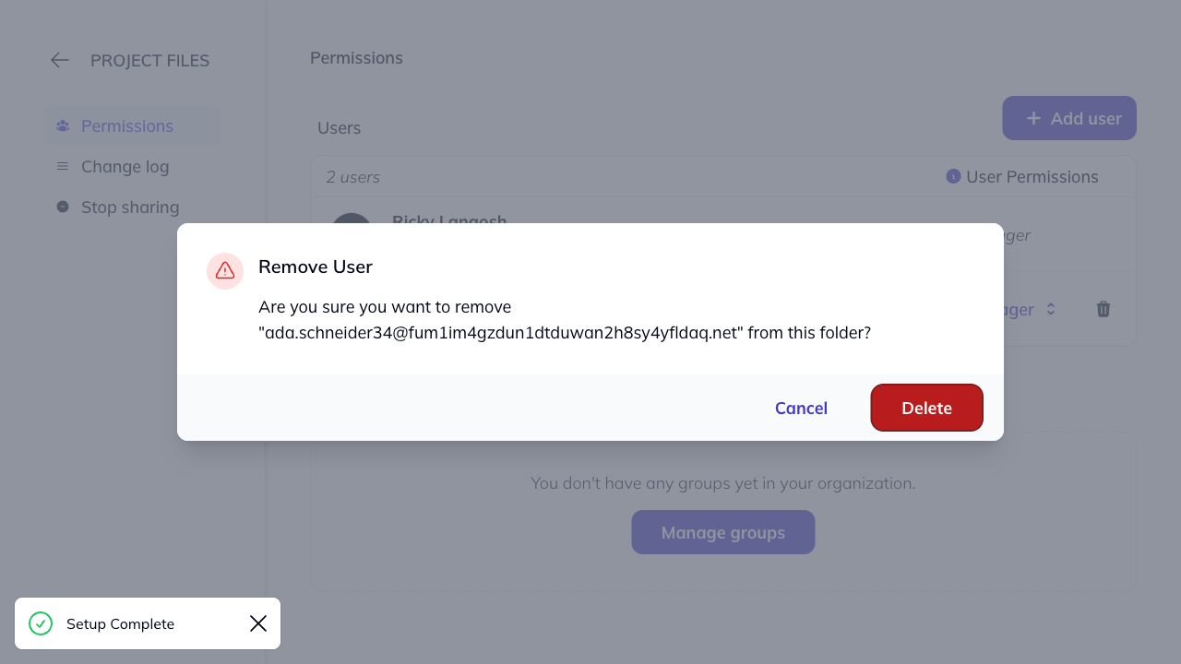Click the users icon beside Permissions

(x=62, y=125)
